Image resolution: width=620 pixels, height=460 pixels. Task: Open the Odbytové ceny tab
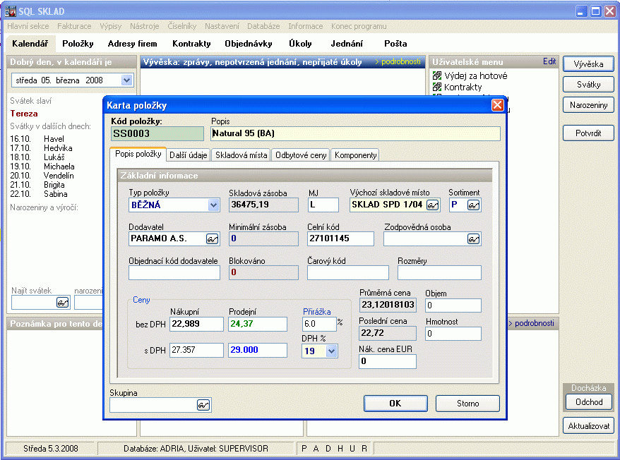[x=301, y=155]
